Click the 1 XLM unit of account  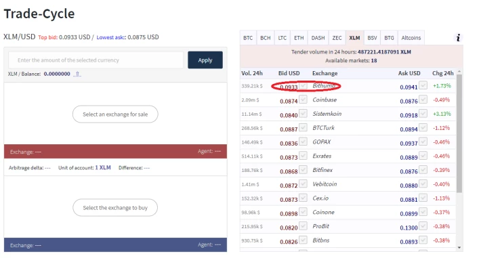click(x=103, y=167)
